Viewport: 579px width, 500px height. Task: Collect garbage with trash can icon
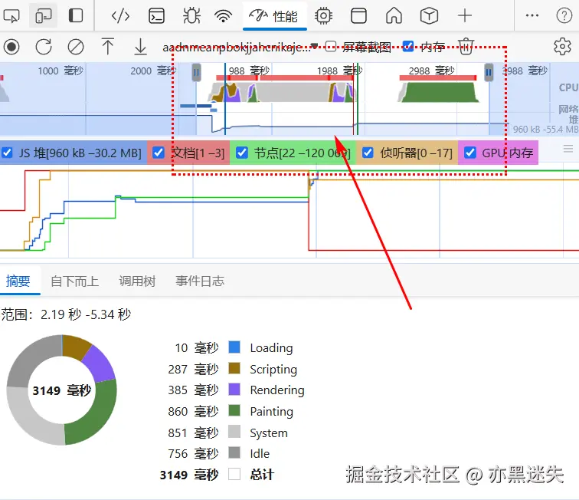click(x=466, y=46)
